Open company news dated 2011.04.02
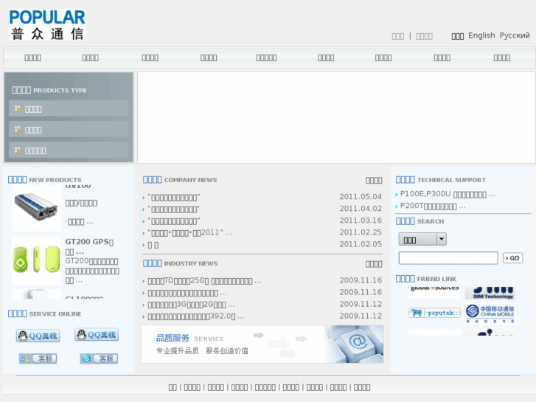Viewport: 536px width, 402px height. pos(174,209)
